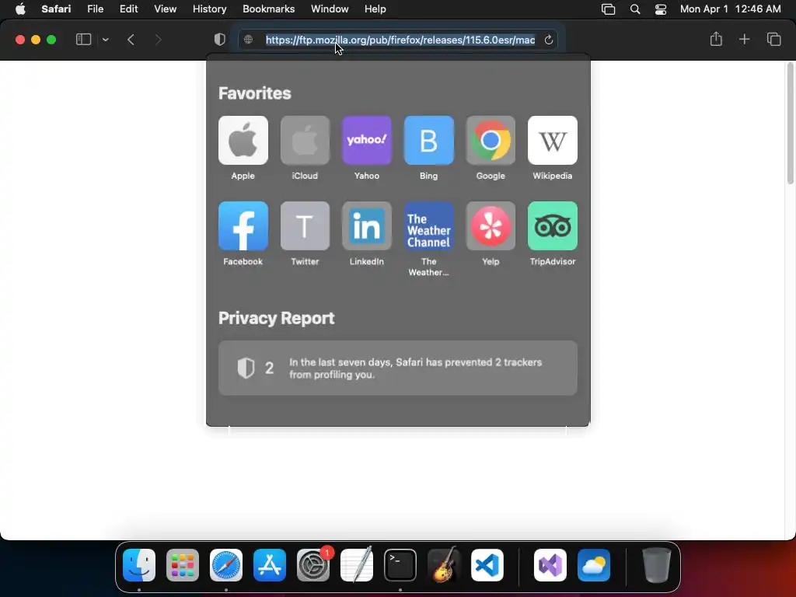Screen dimensions: 796x597
Task: Open Control Center
Action: (661, 9)
